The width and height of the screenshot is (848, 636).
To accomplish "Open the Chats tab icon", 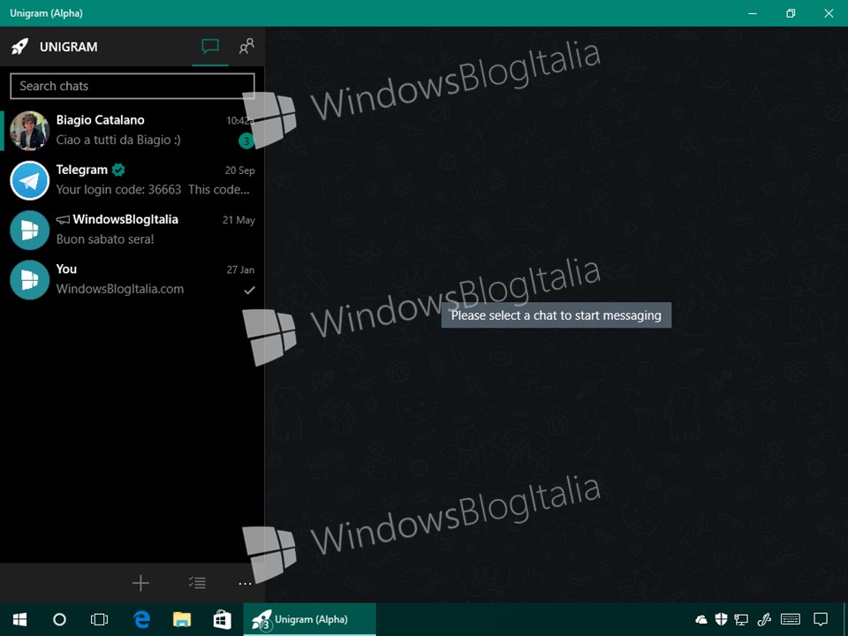I will pos(210,47).
